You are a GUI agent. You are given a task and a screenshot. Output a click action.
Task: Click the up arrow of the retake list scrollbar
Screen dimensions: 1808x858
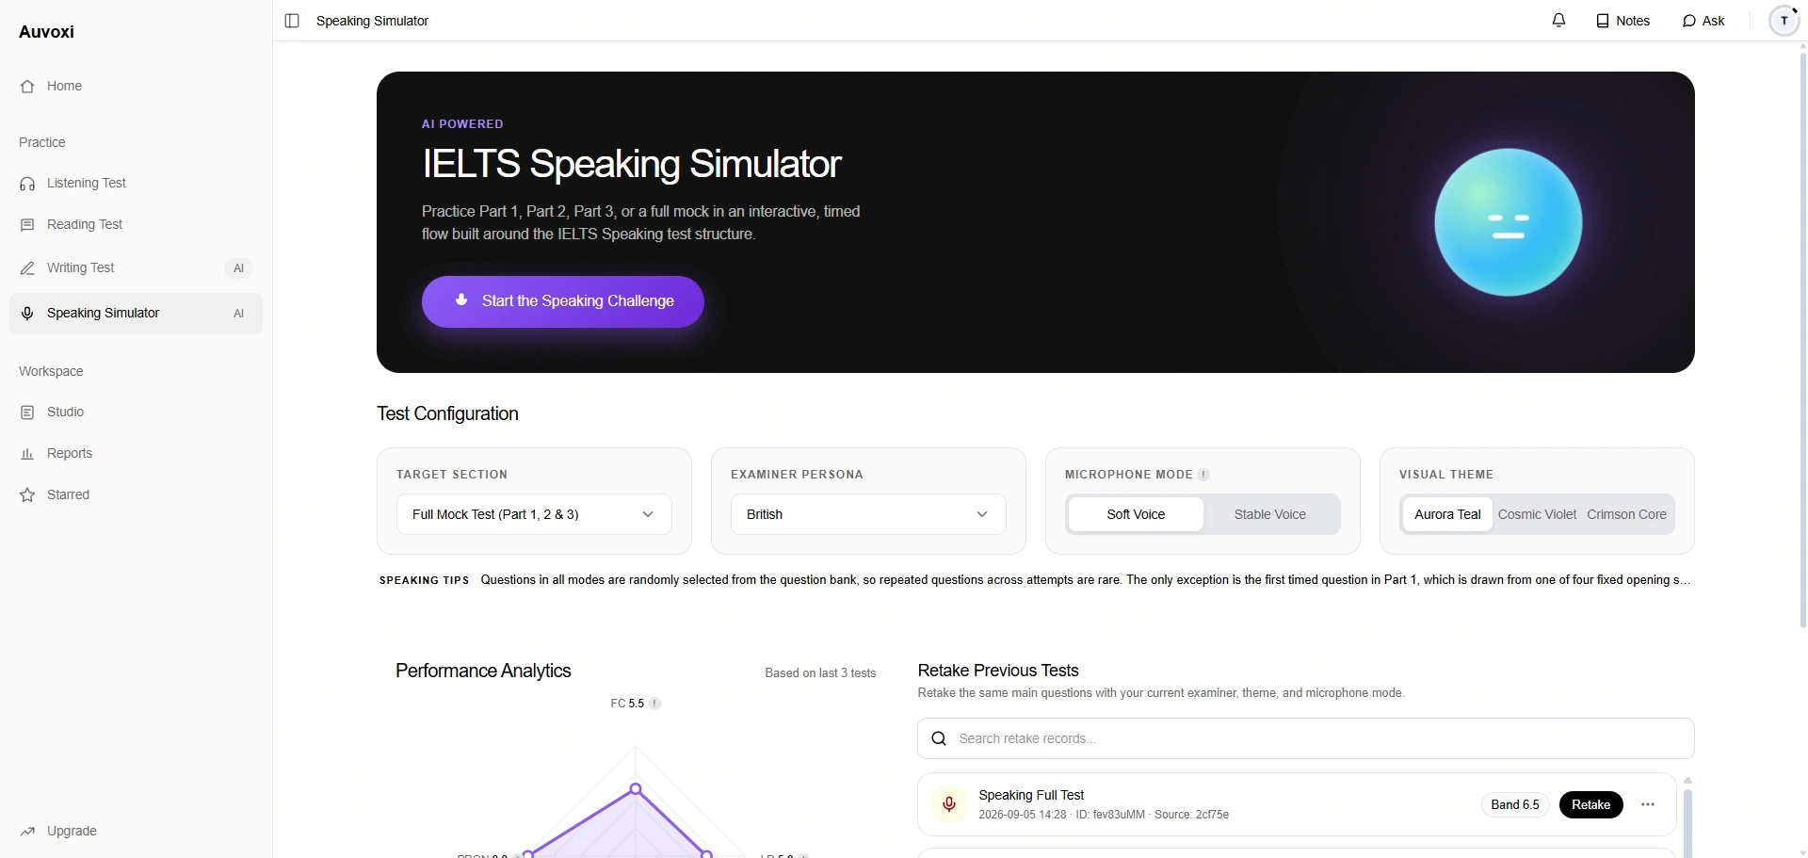pyautogui.click(x=1688, y=781)
